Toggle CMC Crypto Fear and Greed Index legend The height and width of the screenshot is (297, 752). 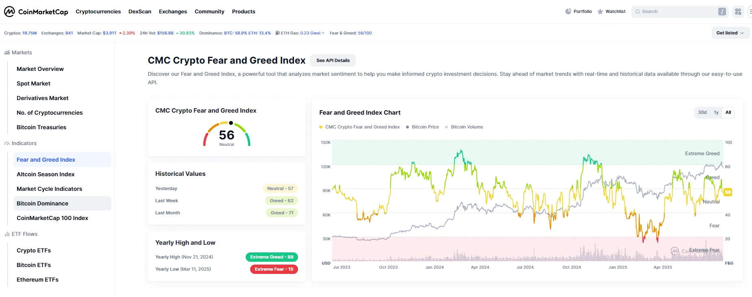(359, 127)
